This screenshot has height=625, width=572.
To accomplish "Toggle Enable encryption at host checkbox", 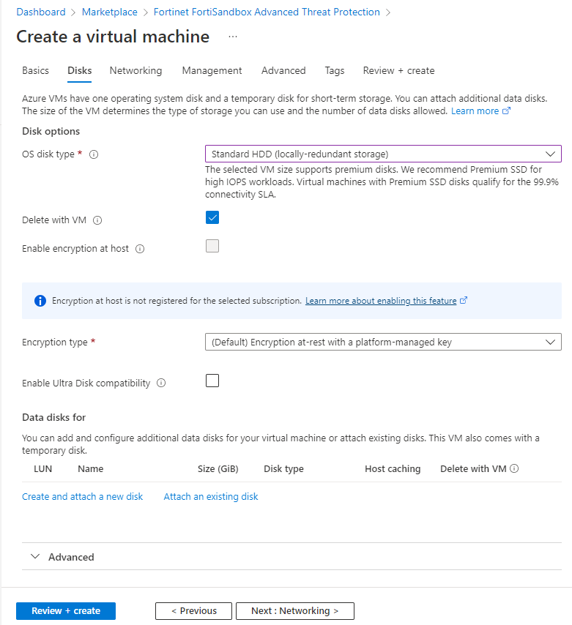I will (212, 246).
